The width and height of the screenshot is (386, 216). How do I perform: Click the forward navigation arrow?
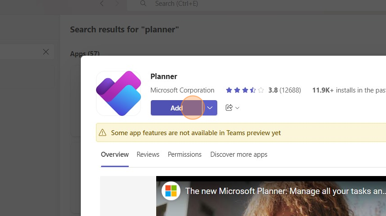point(117,4)
